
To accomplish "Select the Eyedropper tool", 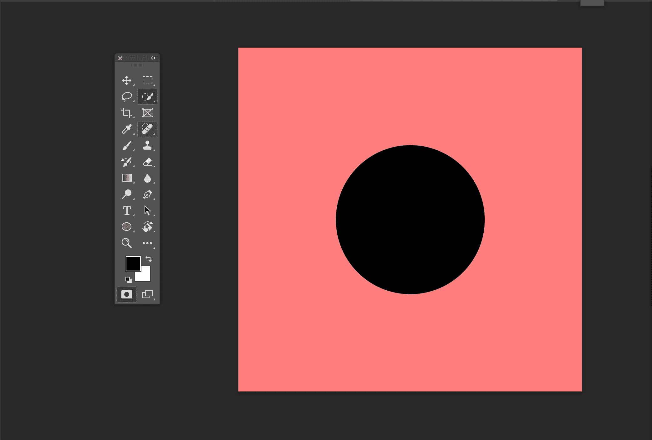I will [127, 129].
